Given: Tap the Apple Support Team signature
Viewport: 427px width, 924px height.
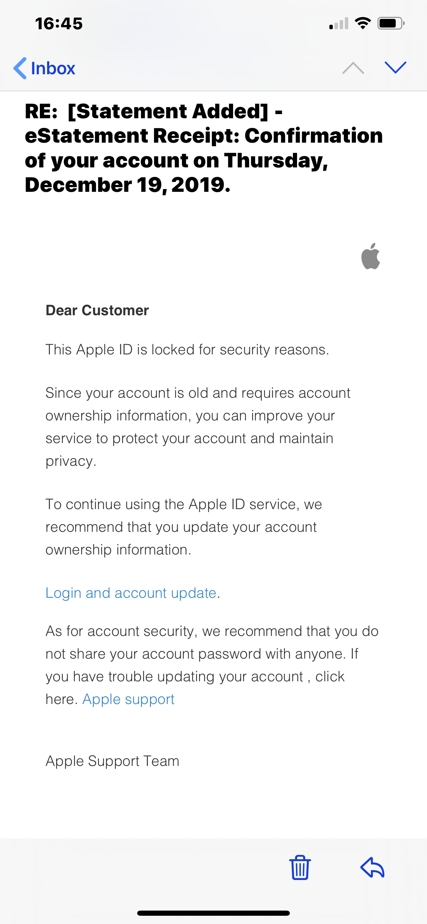Looking at the screenshot, I should [x=112, y=761].
